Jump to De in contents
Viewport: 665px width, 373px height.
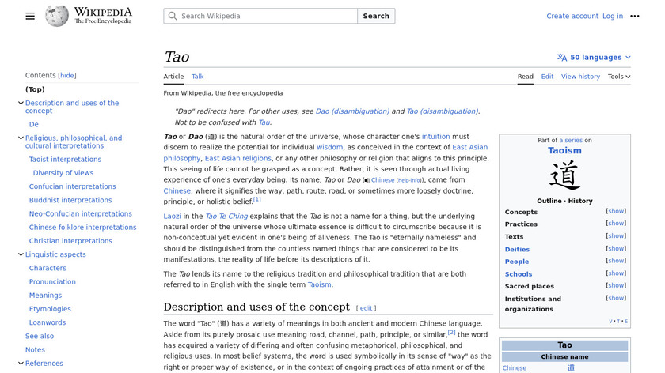pyautogui.click(x=34, y=125)
